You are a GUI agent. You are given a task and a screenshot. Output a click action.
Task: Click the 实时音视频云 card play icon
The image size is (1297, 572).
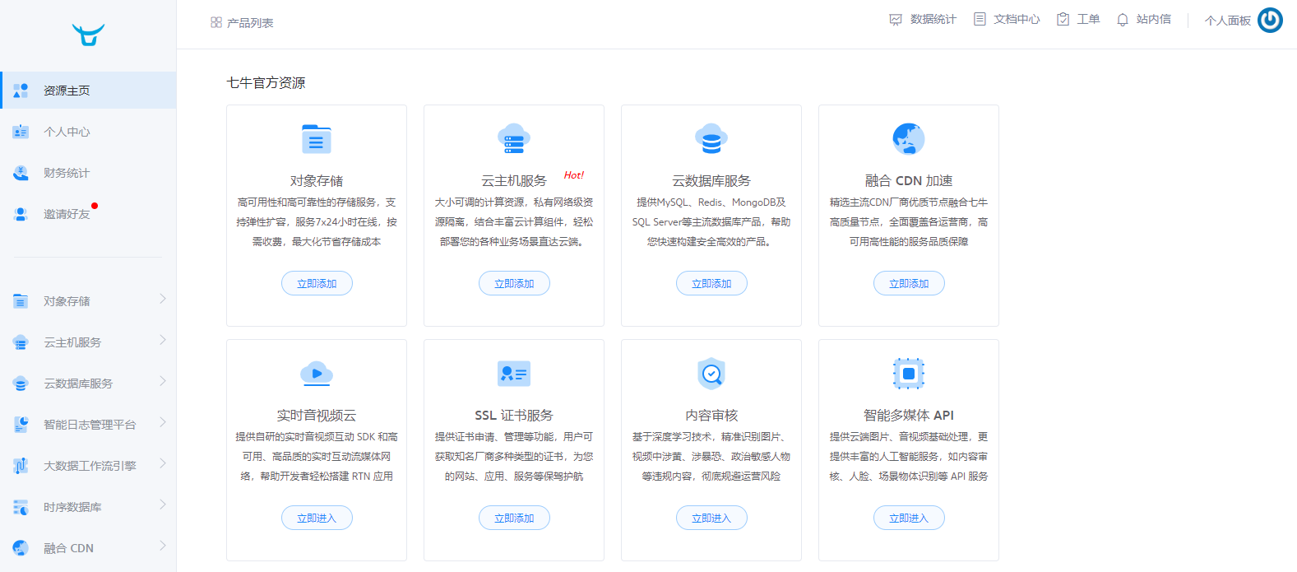coord(317,374)
